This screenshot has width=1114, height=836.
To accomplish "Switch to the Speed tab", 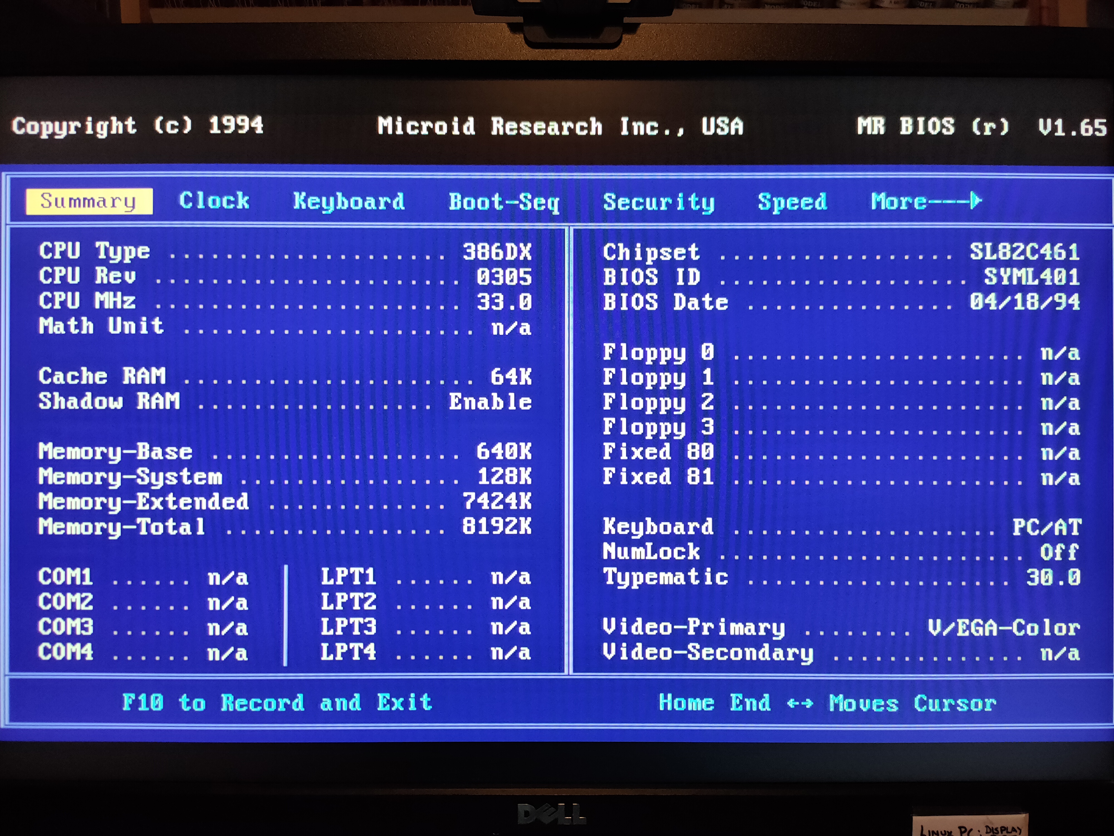I will tap(792, 202).
